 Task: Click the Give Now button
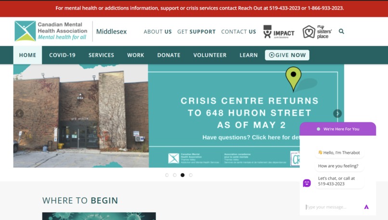tap(287, 55)
